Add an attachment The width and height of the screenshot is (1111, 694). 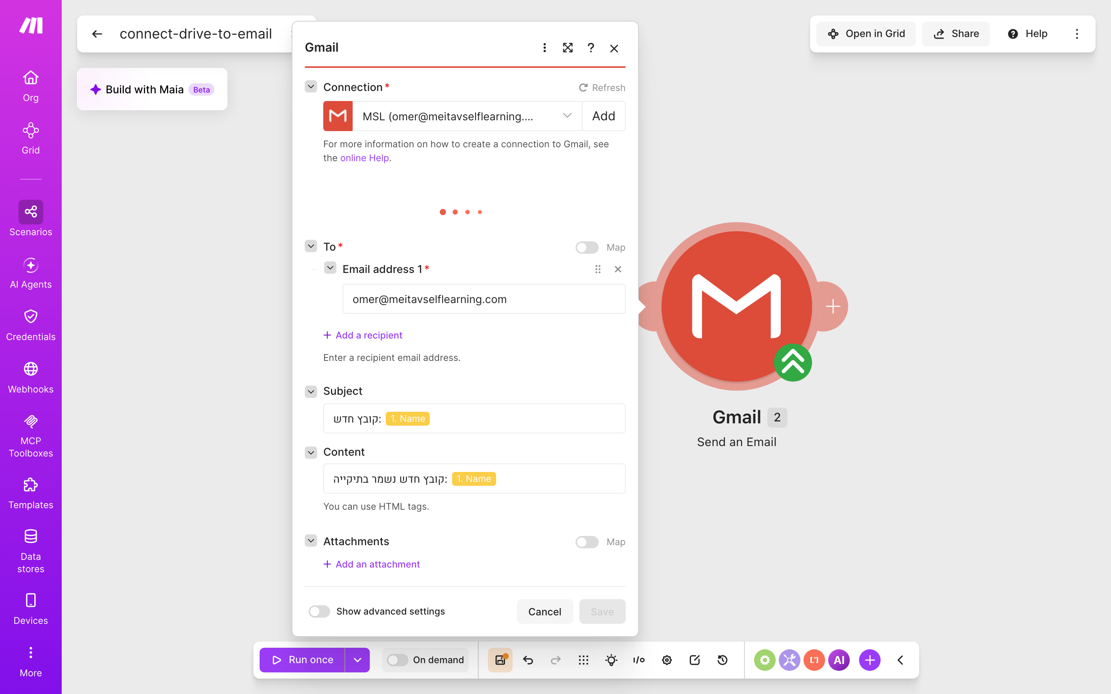pos(371,564)
